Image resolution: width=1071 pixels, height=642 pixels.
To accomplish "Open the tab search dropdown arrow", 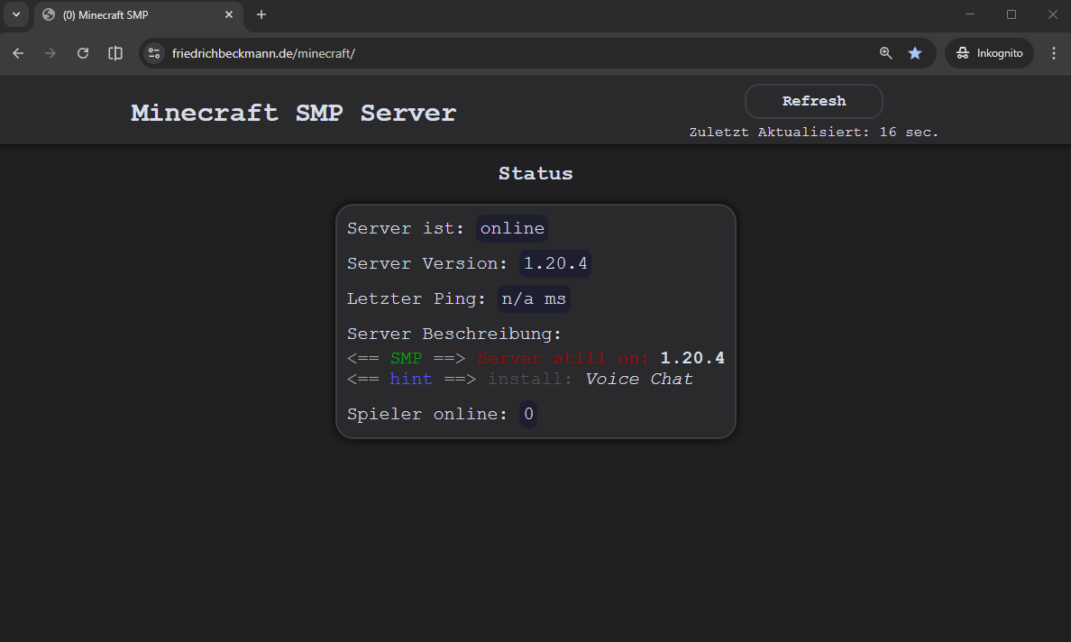I will tap(16, 14).
